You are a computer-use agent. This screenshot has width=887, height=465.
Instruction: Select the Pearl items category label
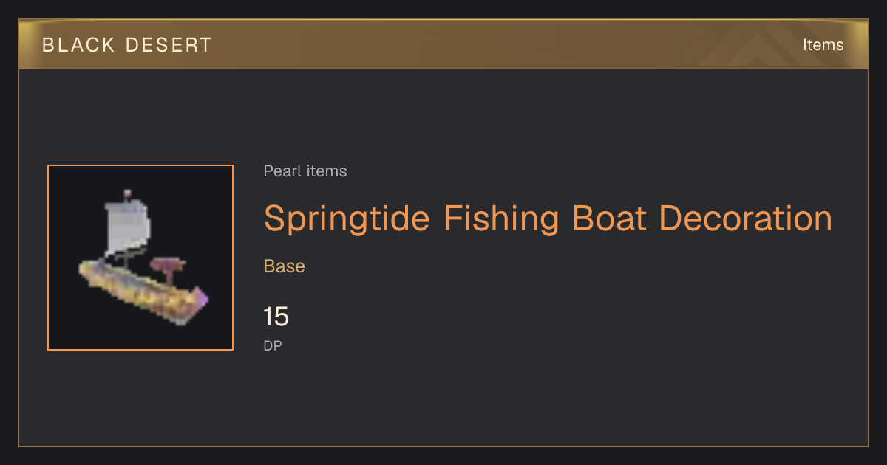pyautogui.click(x=305, y=171)
